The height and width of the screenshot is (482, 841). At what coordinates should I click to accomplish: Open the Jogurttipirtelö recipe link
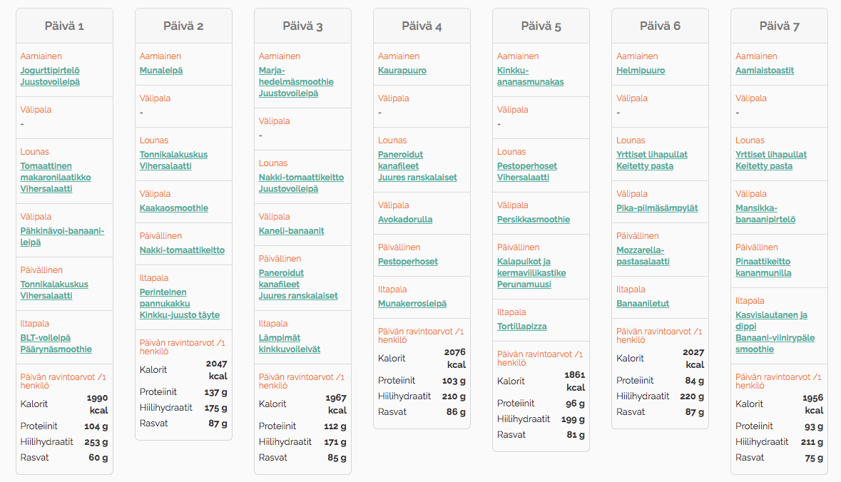[x=50, y=71]
